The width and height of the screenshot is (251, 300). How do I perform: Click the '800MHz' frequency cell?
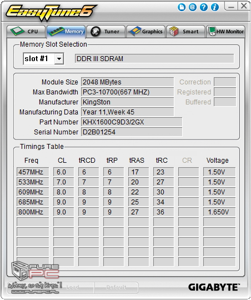pos(33,212)
